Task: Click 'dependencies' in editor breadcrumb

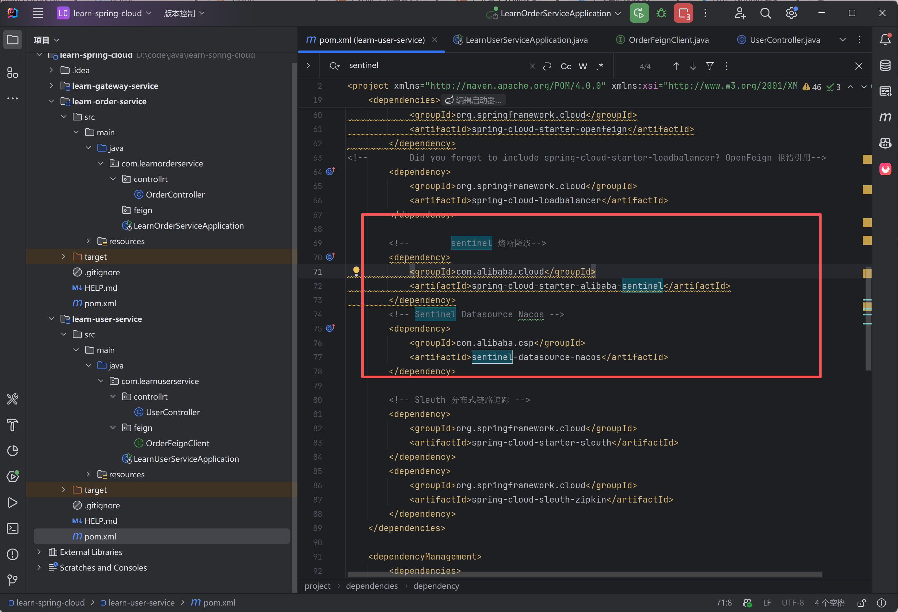Action: pos(372,586)
